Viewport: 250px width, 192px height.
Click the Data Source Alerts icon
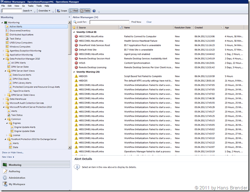coord(11,75)
